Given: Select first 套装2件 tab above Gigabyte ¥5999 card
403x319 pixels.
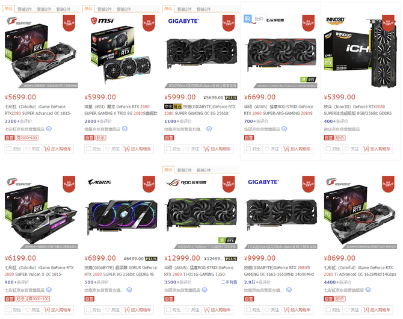Looking at the screenshot, I should click(x=184, y=9).
